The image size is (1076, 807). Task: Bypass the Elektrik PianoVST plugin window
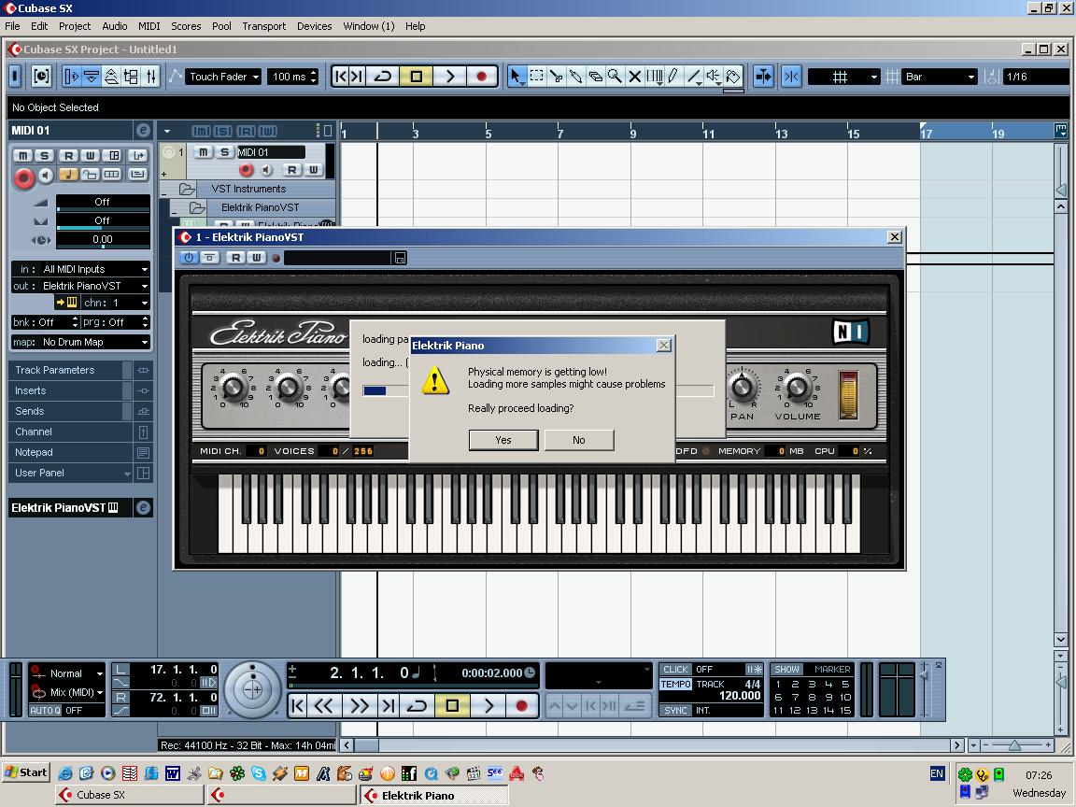tap(209, 258)
